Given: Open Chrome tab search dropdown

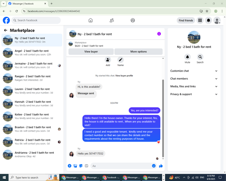Looking at the screenshot, I should coord(4,4).
